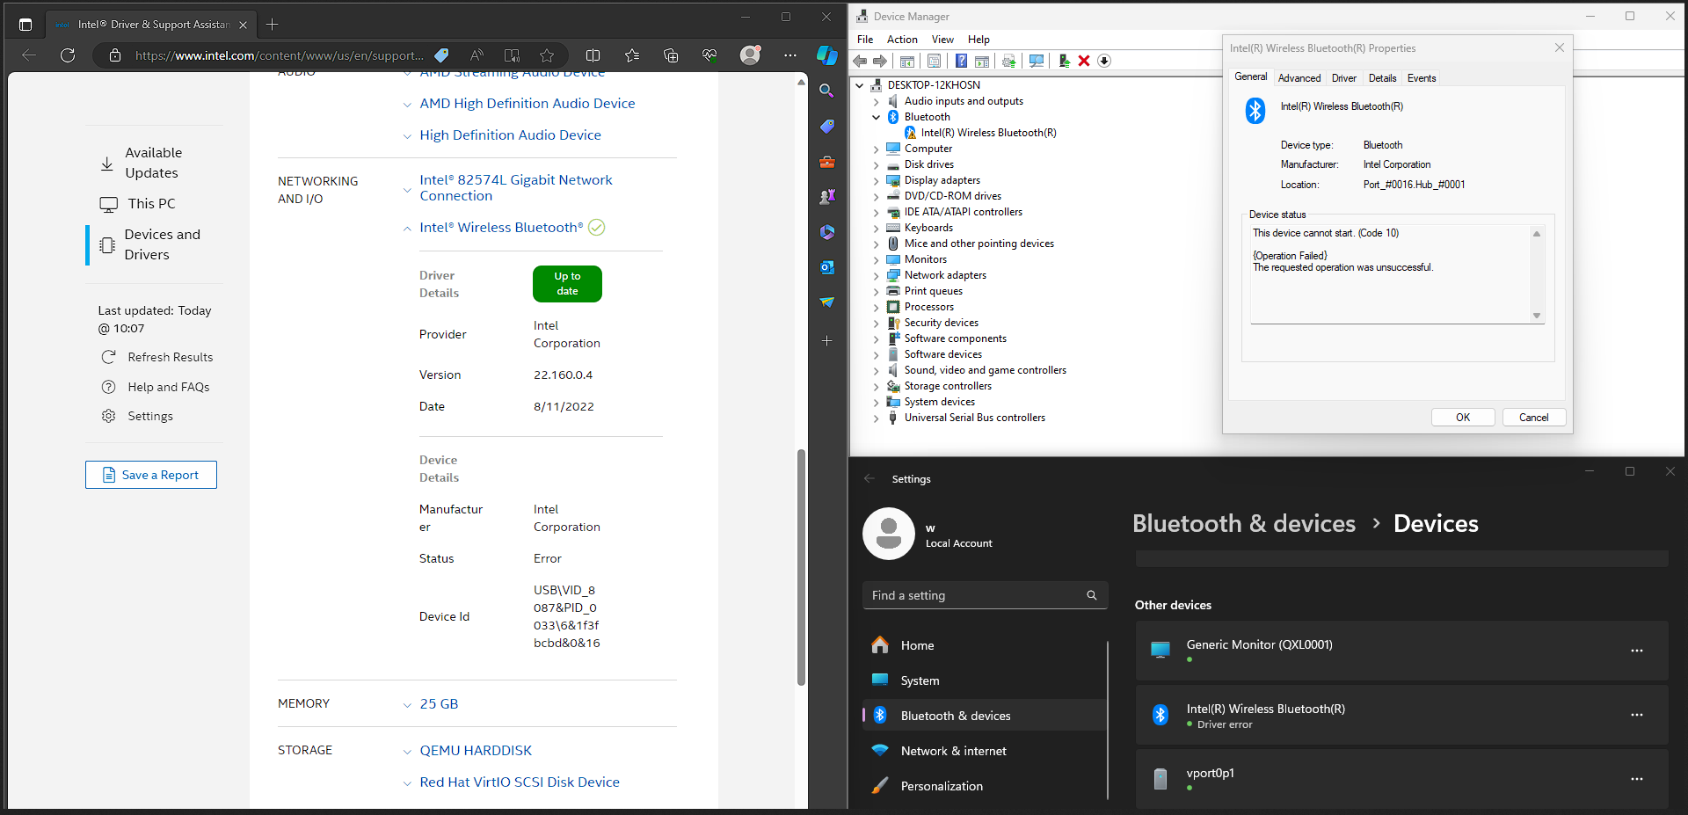Click the Enable device toolbar icon
The image size is (1688, 815).
coord(1064,61)
